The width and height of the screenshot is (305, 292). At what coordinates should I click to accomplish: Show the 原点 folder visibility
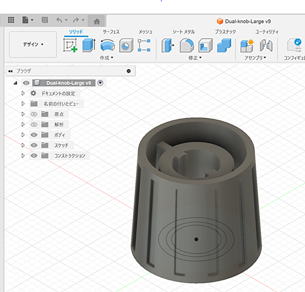(34, 114)
